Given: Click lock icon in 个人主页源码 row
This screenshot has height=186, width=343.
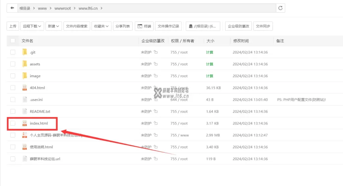Looking at the screenshot, I should point(155,135).
